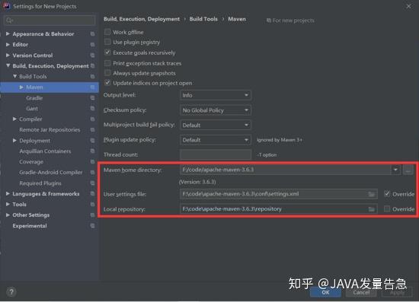Click project-level icon beside Gradle item
Viewport: 419px width, 302px height.
coord(92,98)
